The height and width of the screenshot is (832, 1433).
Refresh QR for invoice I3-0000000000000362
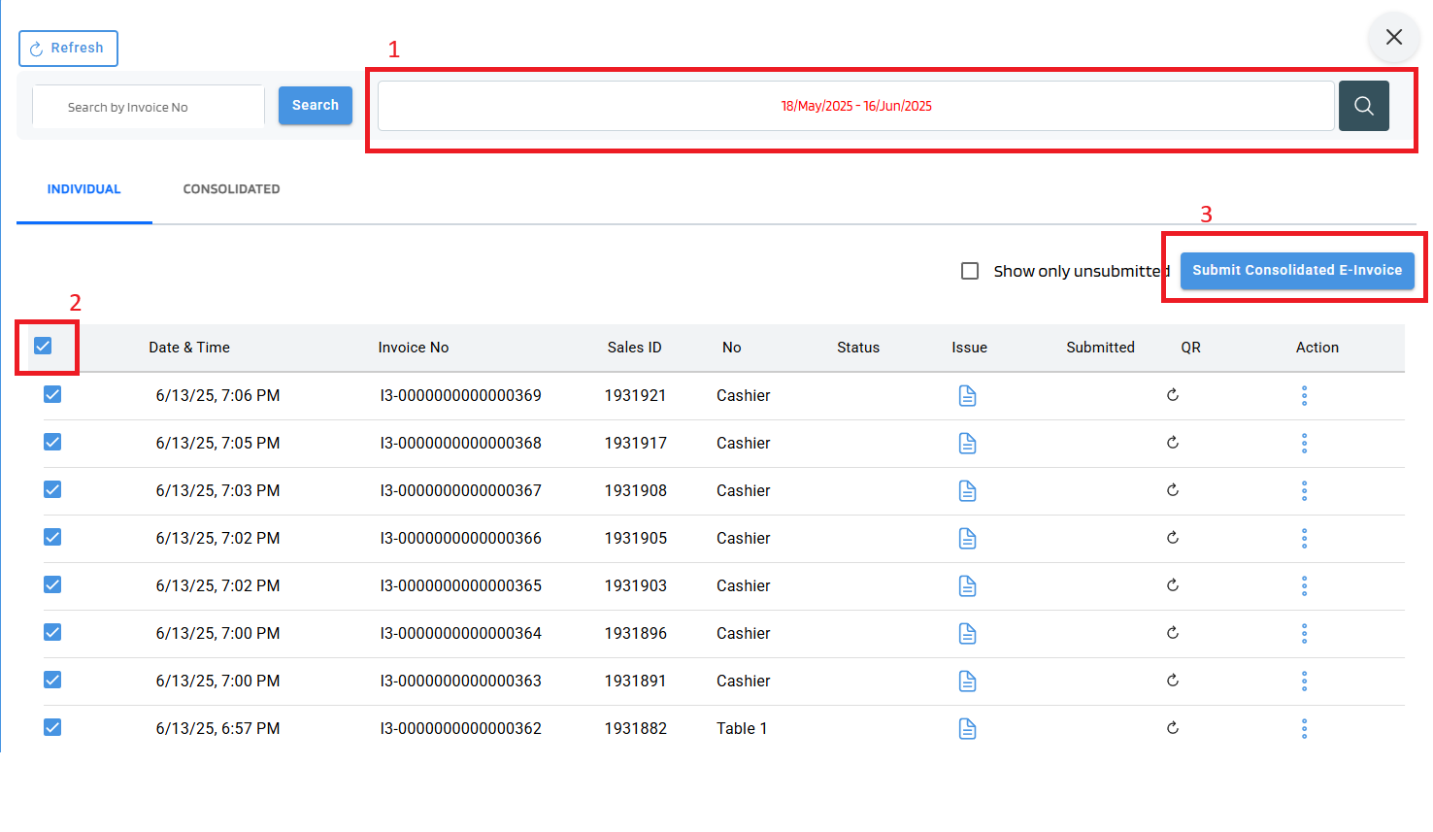coord(1173,727)
